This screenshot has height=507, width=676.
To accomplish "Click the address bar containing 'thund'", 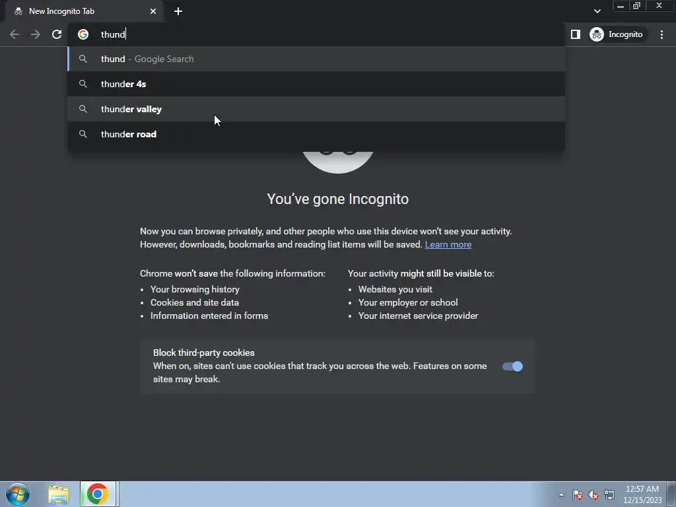I will 316,34.
